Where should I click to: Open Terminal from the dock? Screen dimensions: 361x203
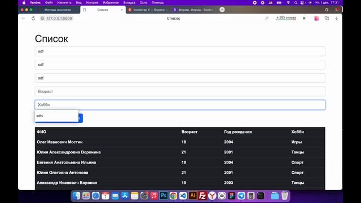click(261, 196)
